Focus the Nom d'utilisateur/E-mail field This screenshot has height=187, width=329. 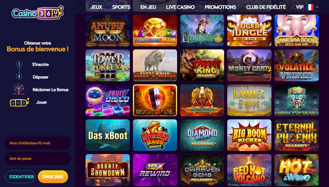pos(38,143)
